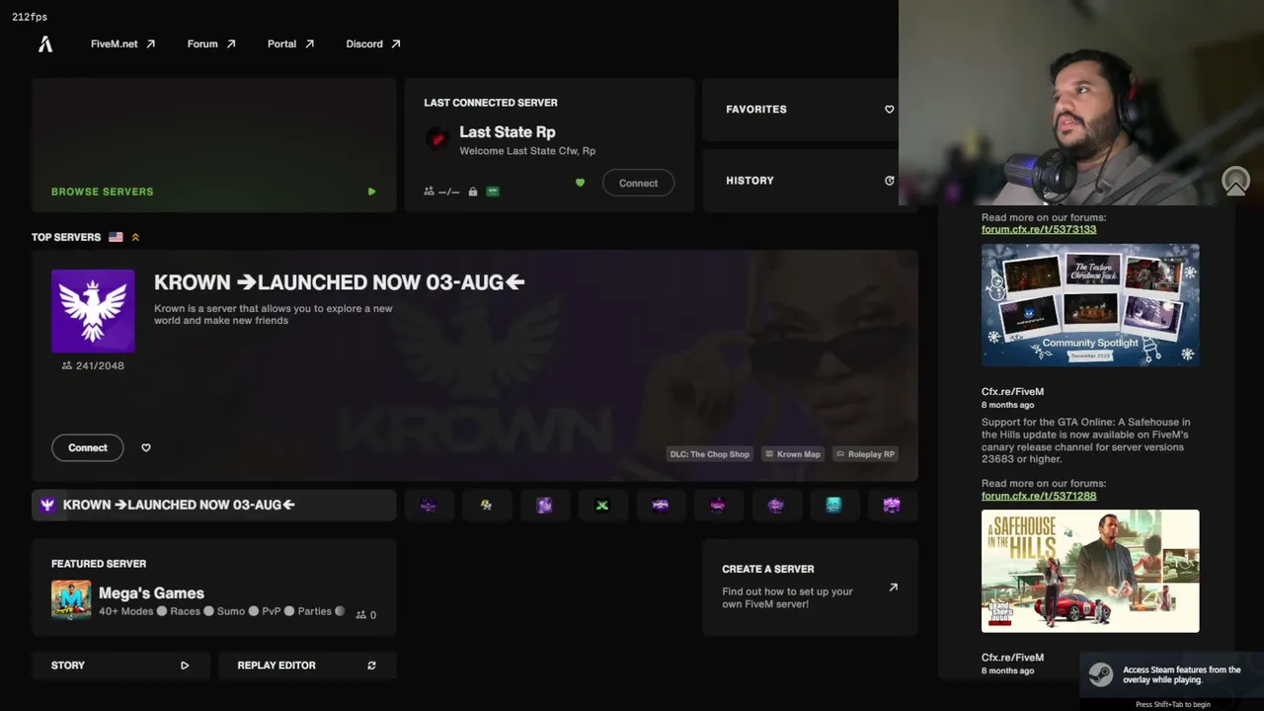Viewport: 1264px width, 711px height.
Task: Open the Replay Editor
Action: point(307,666)
